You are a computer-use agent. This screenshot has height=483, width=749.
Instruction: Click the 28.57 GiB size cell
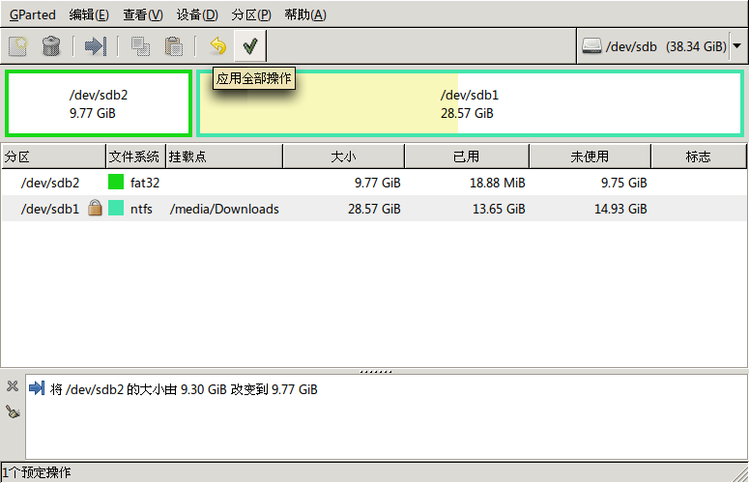pyautogui.click(x=374, y=209)
